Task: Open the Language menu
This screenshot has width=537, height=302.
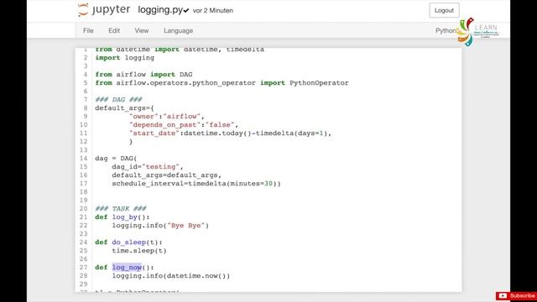Action: click(x=178, y=30)
